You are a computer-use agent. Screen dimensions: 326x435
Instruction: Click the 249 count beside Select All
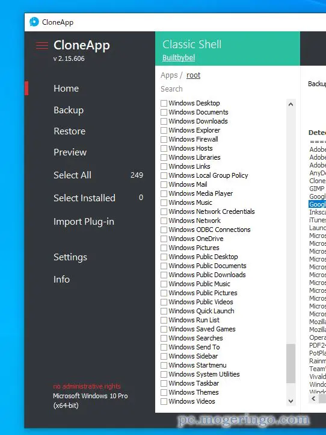pos(137,175)
